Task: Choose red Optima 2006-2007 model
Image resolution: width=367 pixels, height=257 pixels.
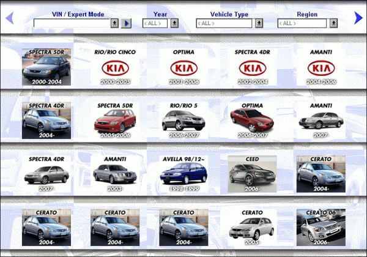Action: click(x=252, y=121)
